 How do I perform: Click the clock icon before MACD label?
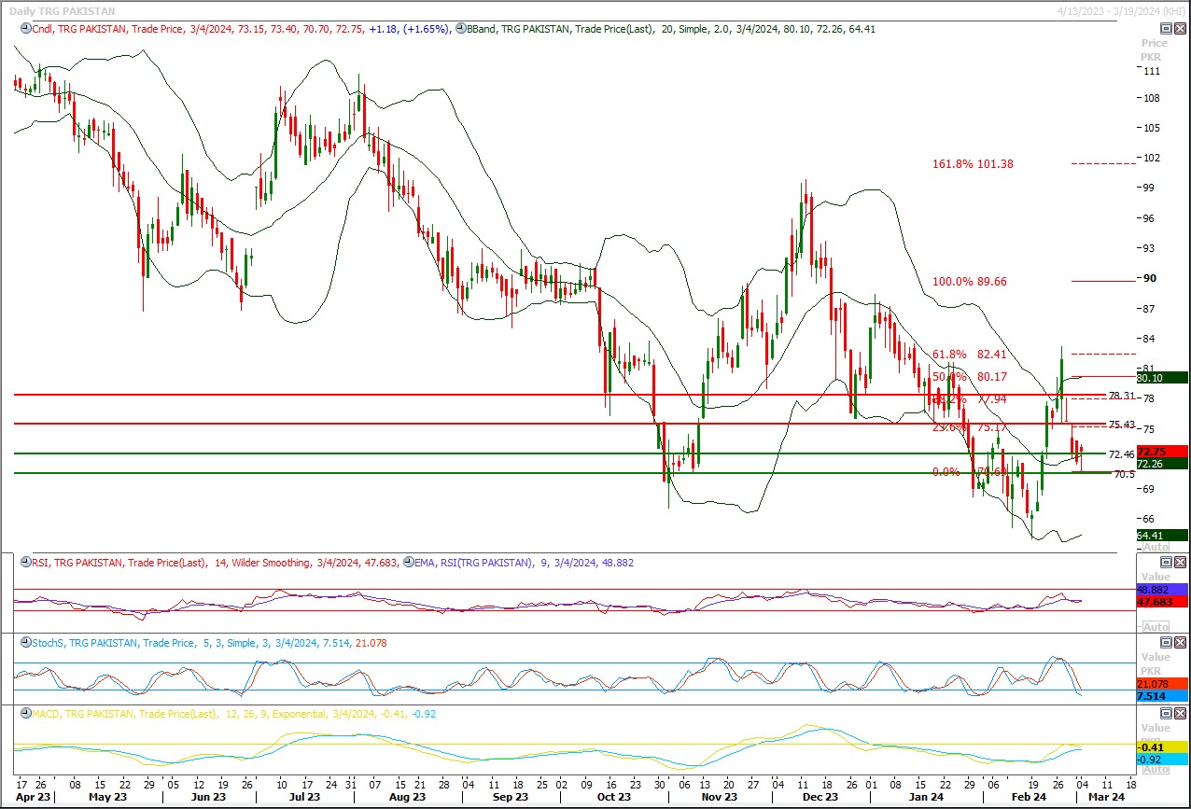pyautogui.click(x=25, y=714)
